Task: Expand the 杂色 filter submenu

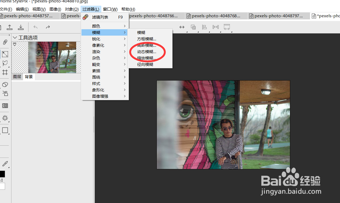Action: [105, 58]
